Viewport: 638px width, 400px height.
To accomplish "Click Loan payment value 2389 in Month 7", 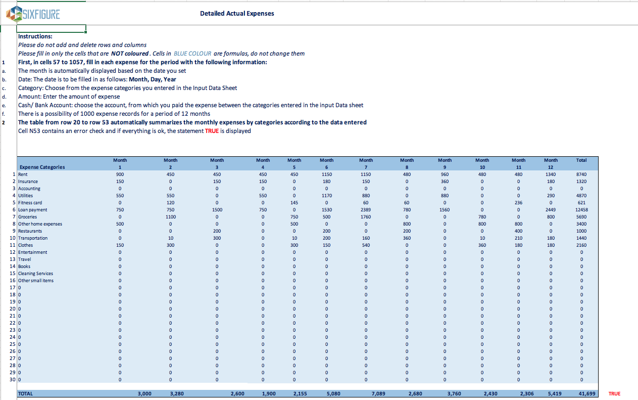I will [x=366, y=210].
